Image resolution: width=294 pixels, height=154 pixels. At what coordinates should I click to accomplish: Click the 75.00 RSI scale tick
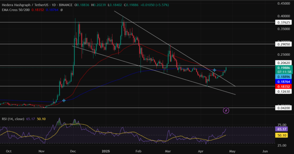coord(282,125)
